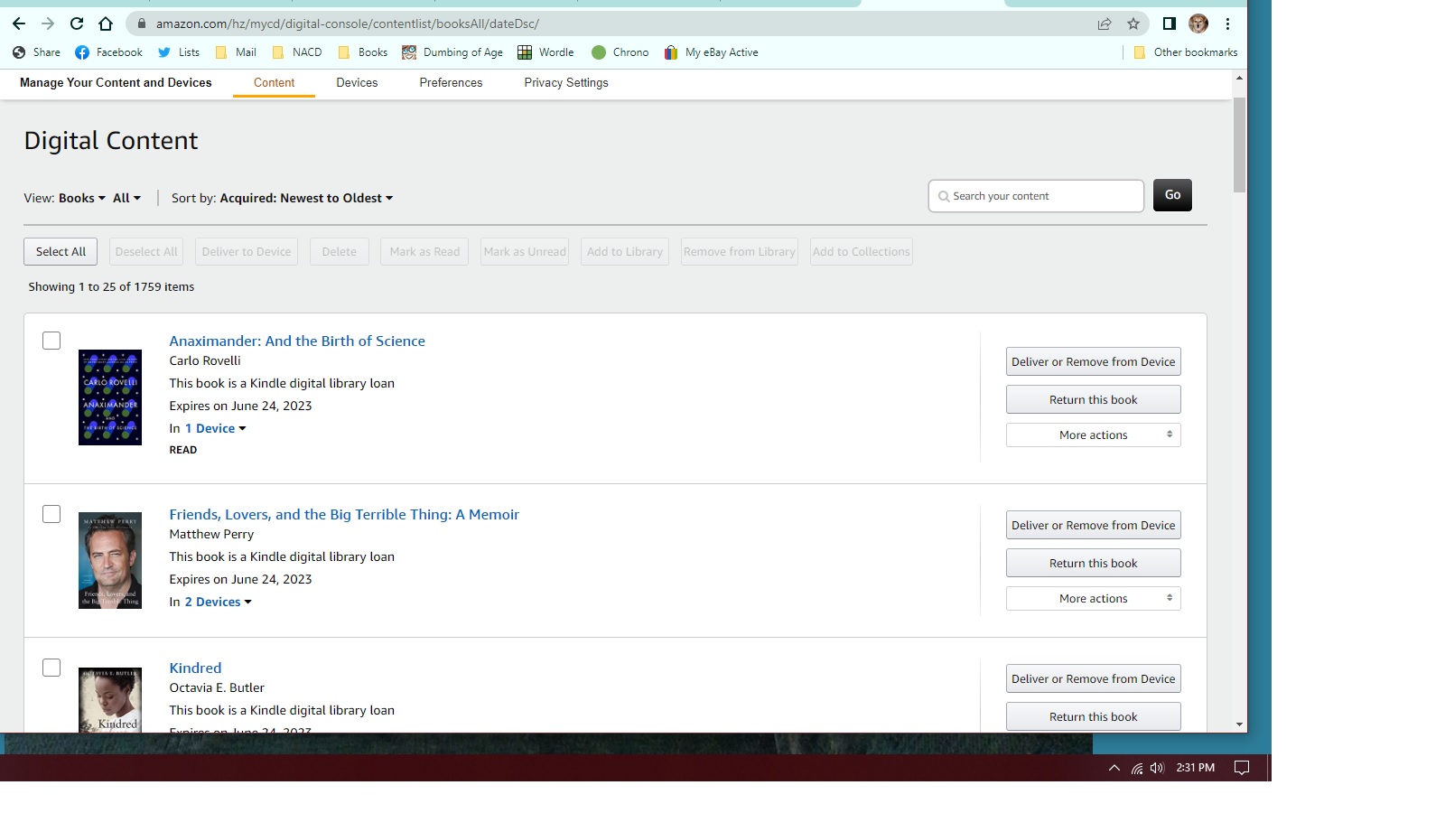This screenshot has width=1445, height=813.
Task: Click inside the Search your content field
Action: point(1035,196)
